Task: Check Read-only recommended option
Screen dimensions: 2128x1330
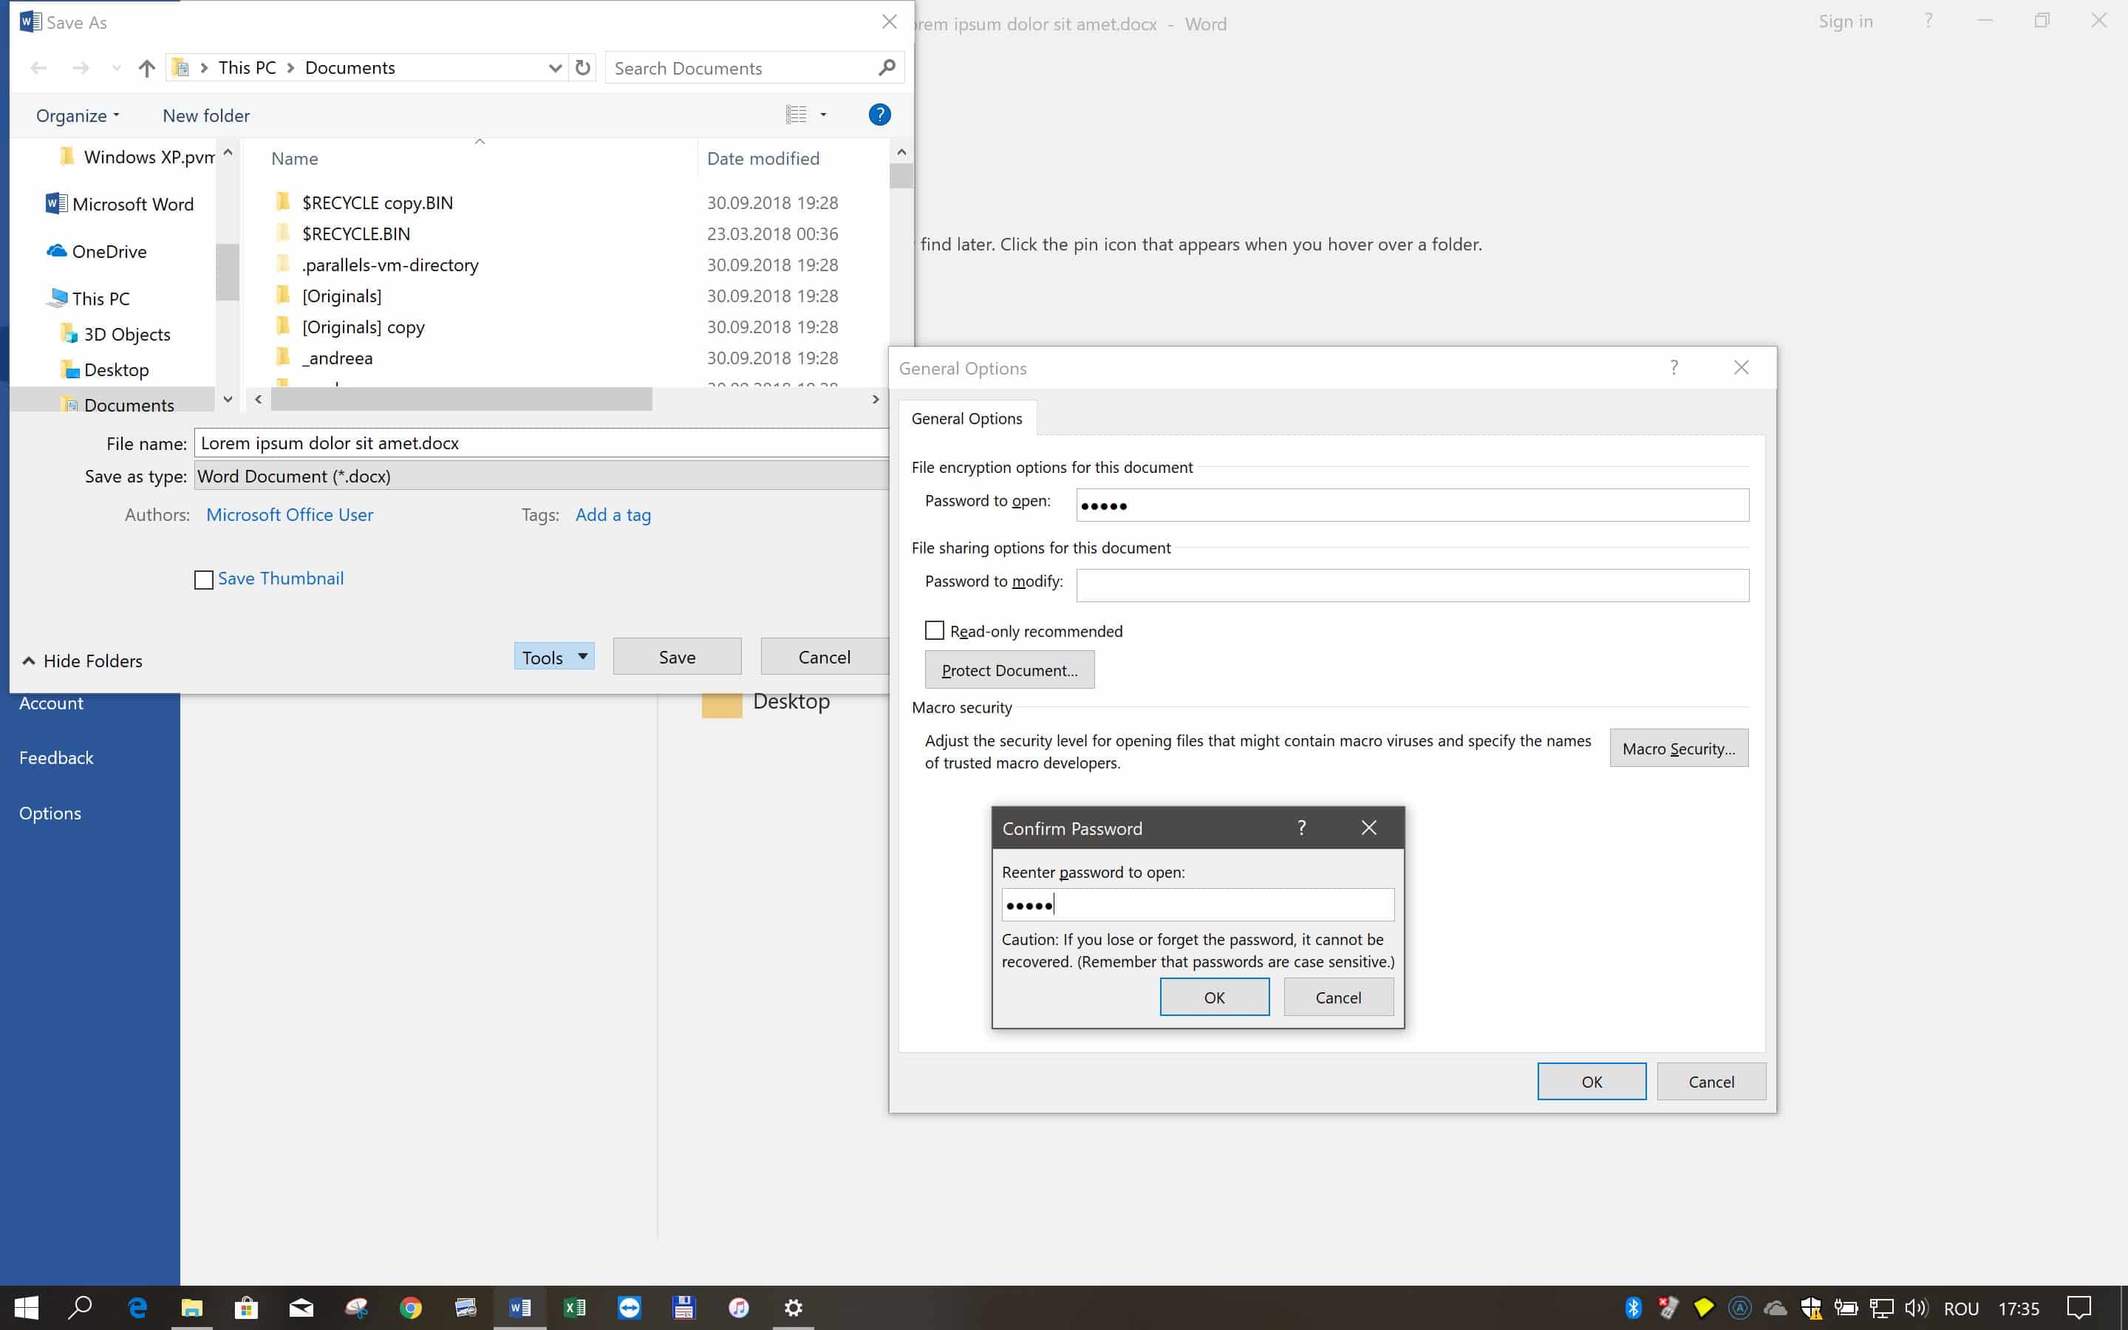Action: [x=935, y=631]
